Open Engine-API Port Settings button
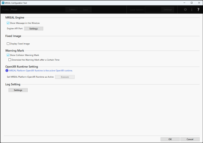Viewport: 203px width, 143px height. tap(33, 28)
